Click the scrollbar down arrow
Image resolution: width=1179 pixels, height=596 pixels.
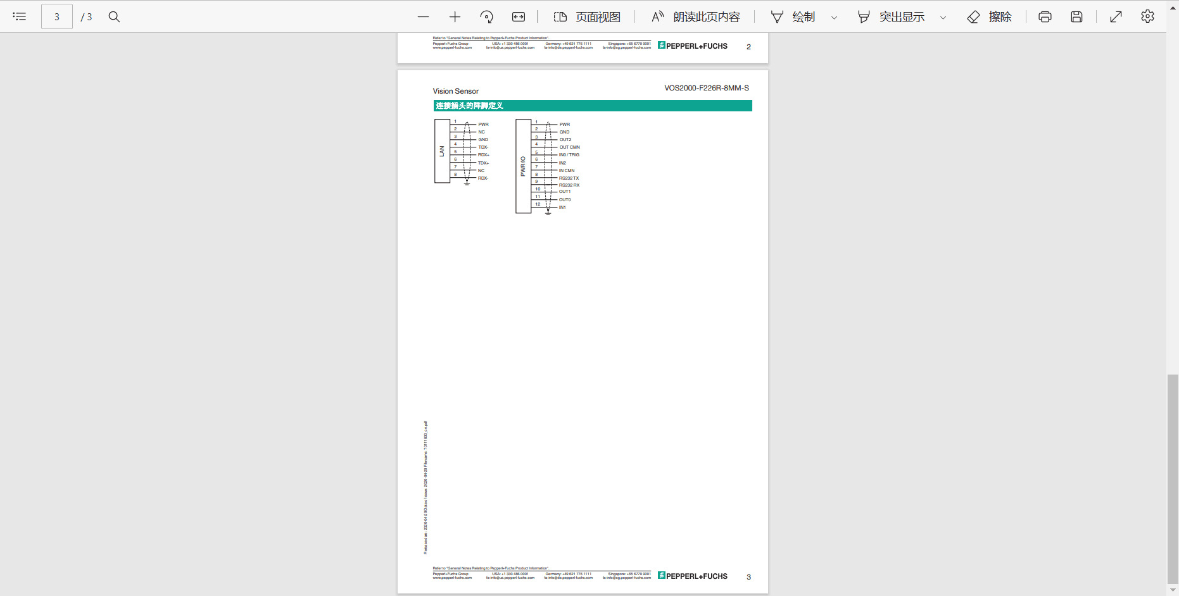(1173, 590)
